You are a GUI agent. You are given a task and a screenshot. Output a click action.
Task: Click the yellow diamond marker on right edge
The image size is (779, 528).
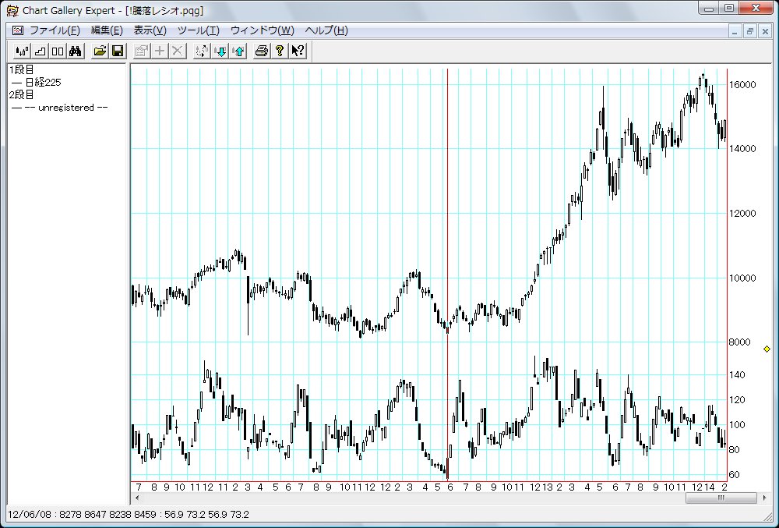[767, 349]
